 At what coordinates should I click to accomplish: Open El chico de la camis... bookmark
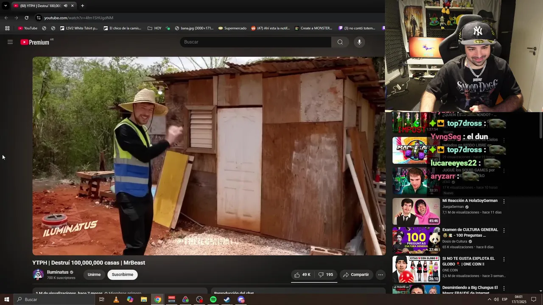[122, 28]
